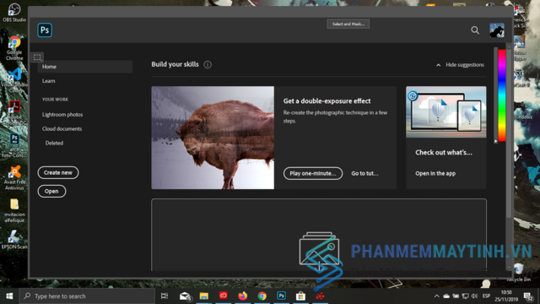Open Microsoft Store from the taskbar
Screen dimensions: 540x304
[x=300, y=296]
